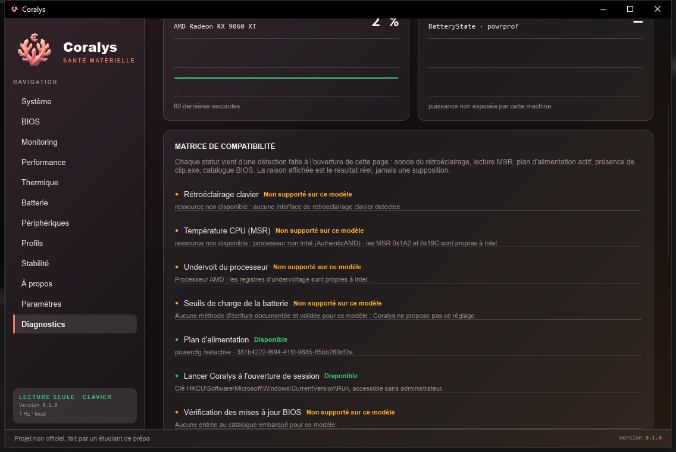Click the Disponible status for Plan d'alimentation
Image resolution: width=676 pixels, height=452 pixels.
coord(271,340)
